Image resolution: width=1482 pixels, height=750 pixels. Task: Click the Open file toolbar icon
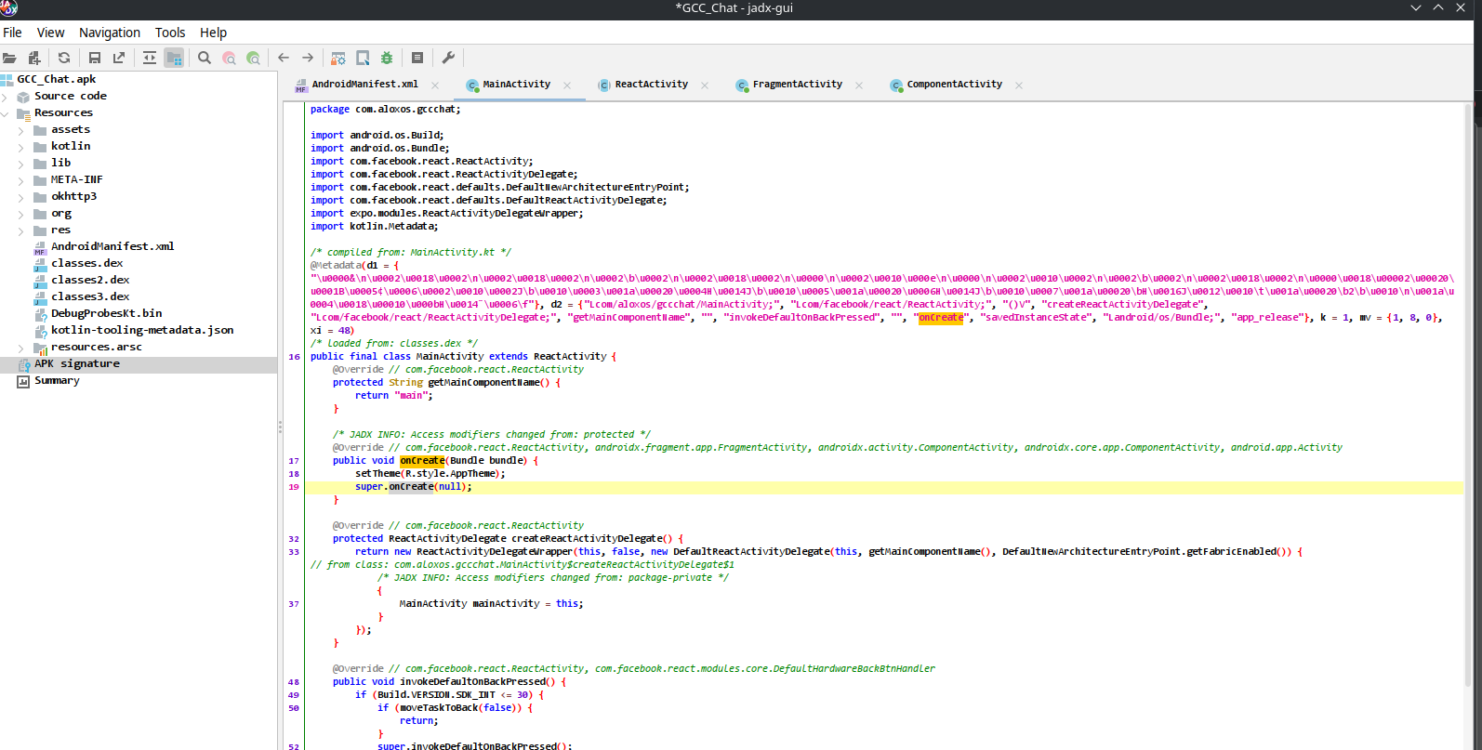click(10, 58)
